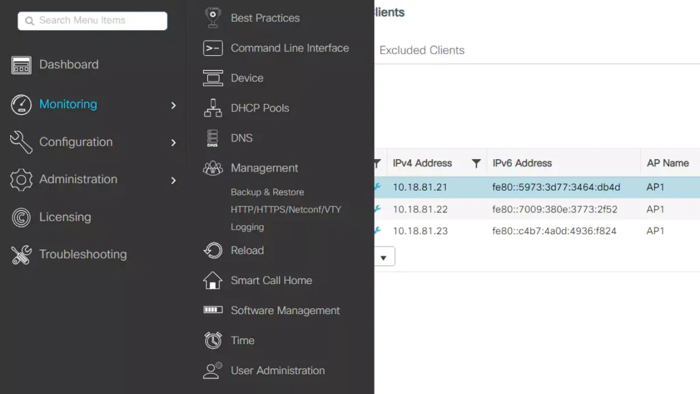Click the User Administration person icon
This screenshot has width=700, height=394.
tap(213, 371)
